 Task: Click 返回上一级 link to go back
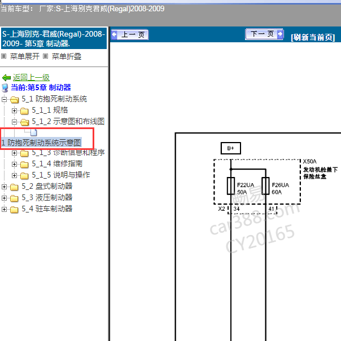coord(31,77)
